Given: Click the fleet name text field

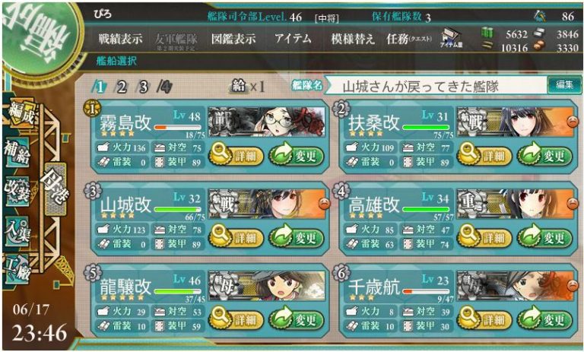Looking at the screenshot, I should click(x=435, y=86).
